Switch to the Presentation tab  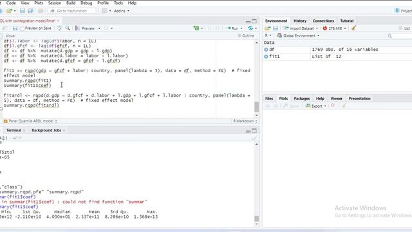coord(359,99)
